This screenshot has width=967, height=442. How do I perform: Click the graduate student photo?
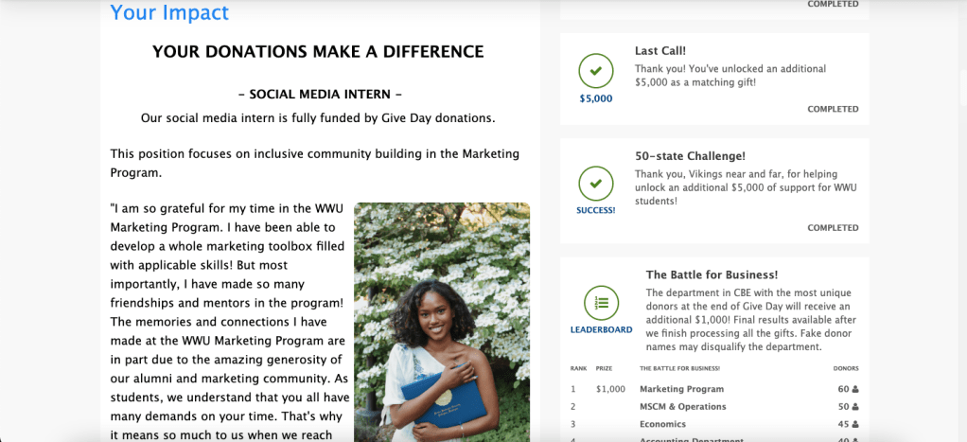pyautogui.click(x=441, y=322)
